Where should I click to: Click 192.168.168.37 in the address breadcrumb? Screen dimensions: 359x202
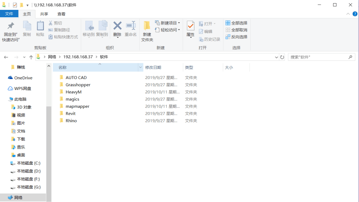[x=78, y=57]
